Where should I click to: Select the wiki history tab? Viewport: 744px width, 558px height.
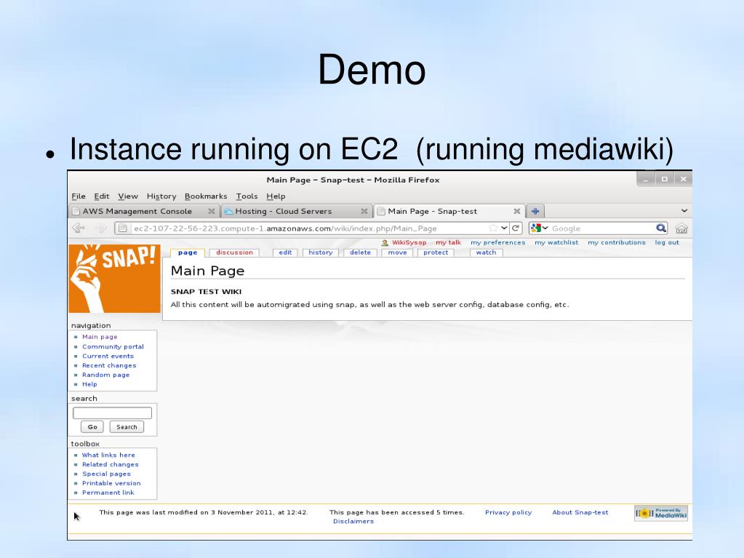pyautogui.click(x=320, y=252)
